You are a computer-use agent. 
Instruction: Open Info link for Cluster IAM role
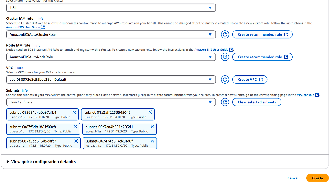click(x=40, y=19)
